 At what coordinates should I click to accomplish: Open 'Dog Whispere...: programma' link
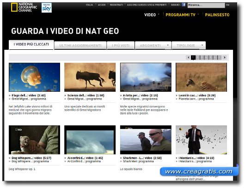click(x=30, y=161)
